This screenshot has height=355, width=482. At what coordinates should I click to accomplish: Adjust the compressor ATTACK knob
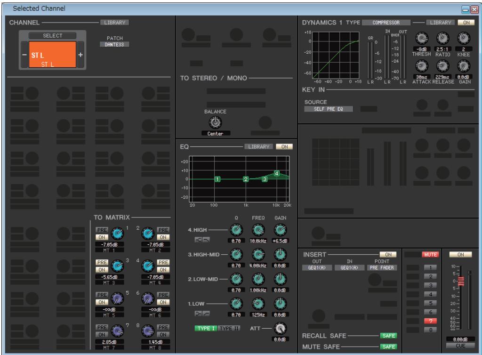[422, 66]
